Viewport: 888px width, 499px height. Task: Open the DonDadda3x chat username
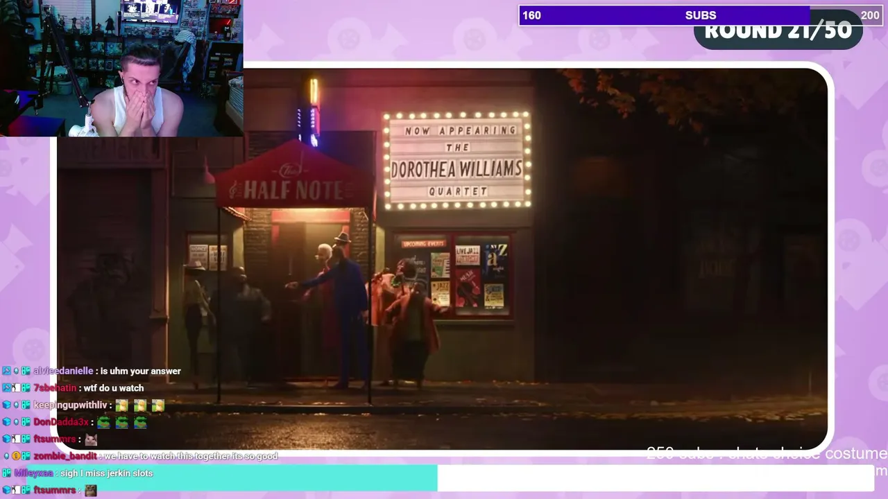(x=61, y=422)
